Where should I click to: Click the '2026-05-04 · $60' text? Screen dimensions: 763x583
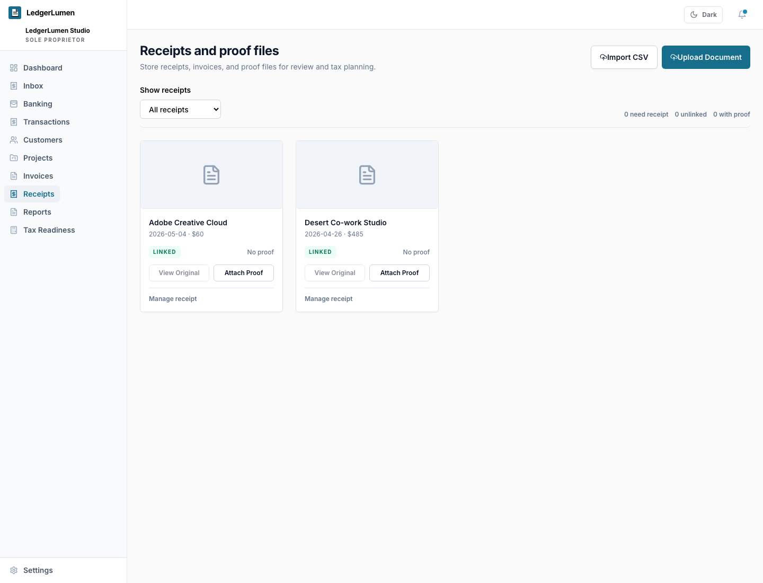click(176, 234)
